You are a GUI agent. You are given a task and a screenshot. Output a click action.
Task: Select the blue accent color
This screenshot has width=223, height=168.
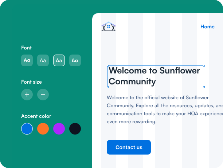(x=27, y=129)
